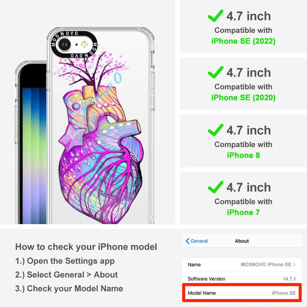Image resolution: width=307 pixels, height=307 pixels.
Task: Go back to General settings
Action: point(197,241)
